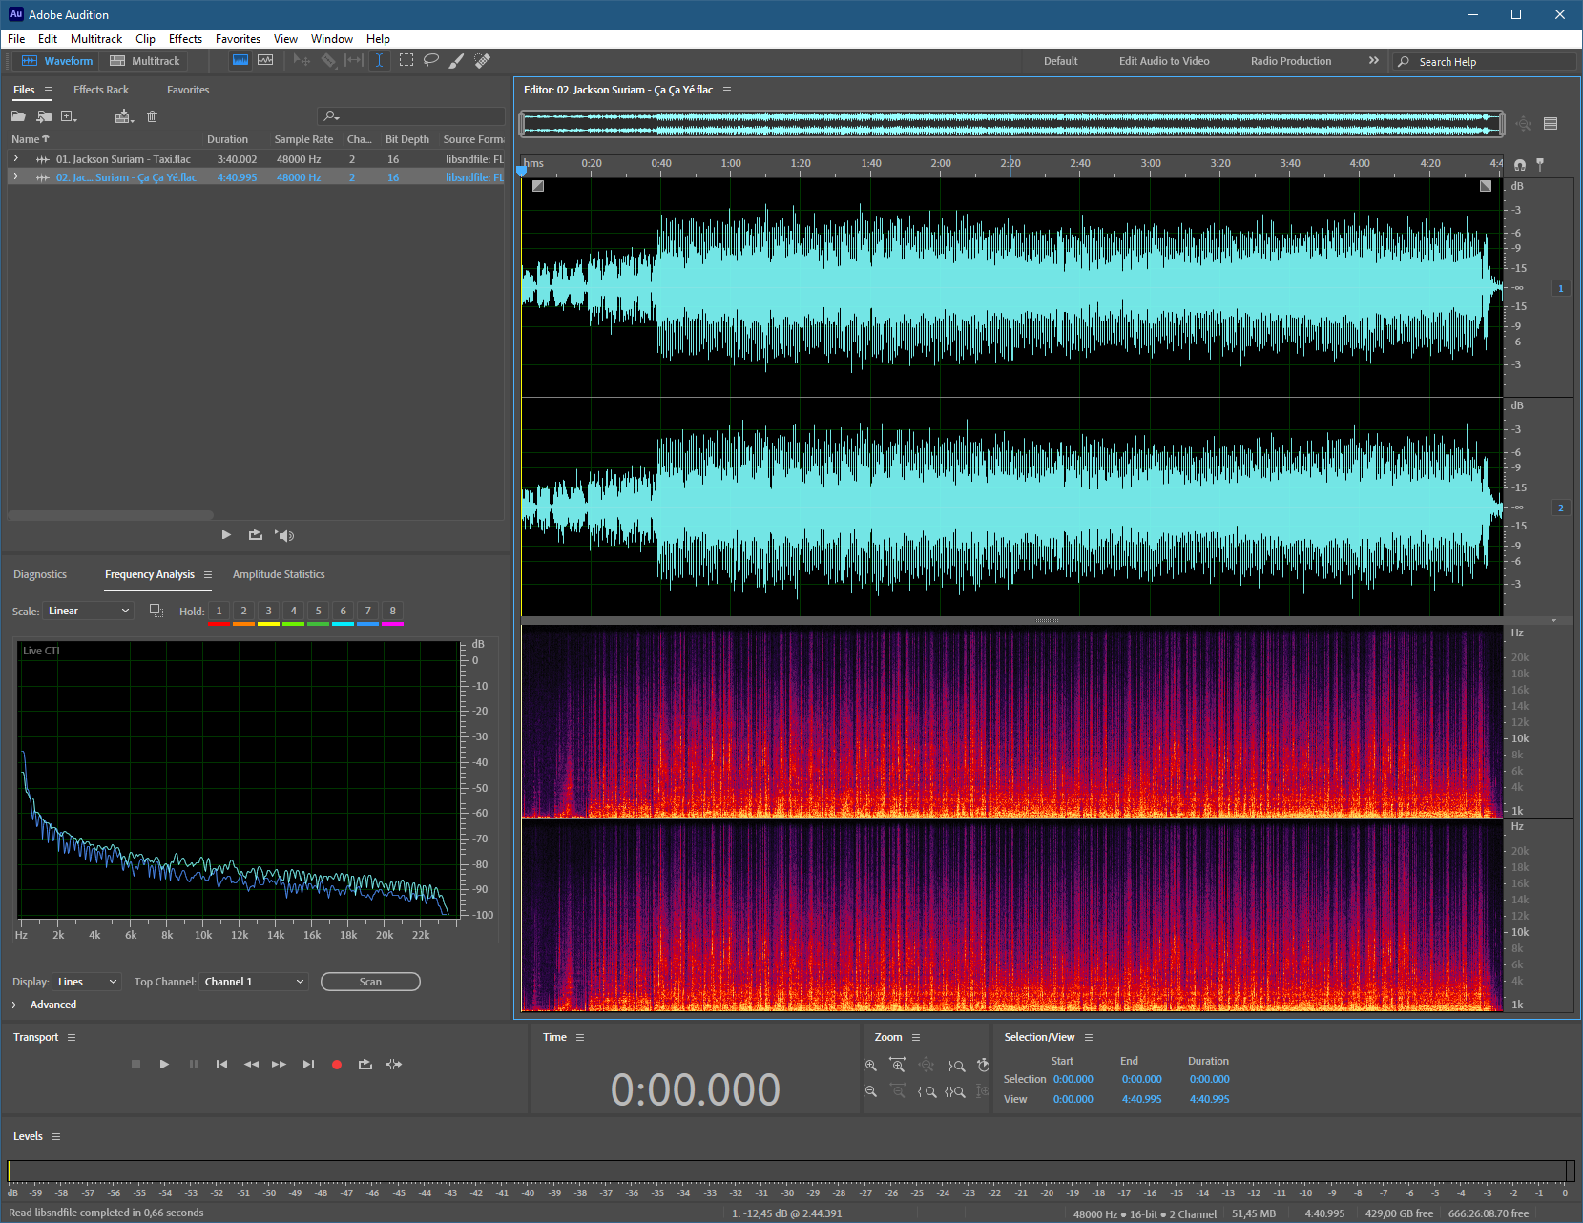The height and width of the screenshot is (1223, 1583).
Task: Select Radio Production workspace
Action: (x=1291, y=61)
